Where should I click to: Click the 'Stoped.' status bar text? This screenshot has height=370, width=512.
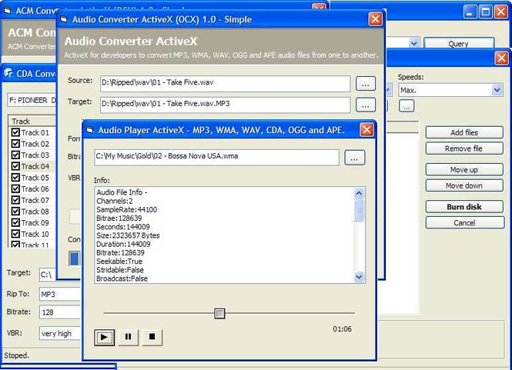(x=17, y=355)
